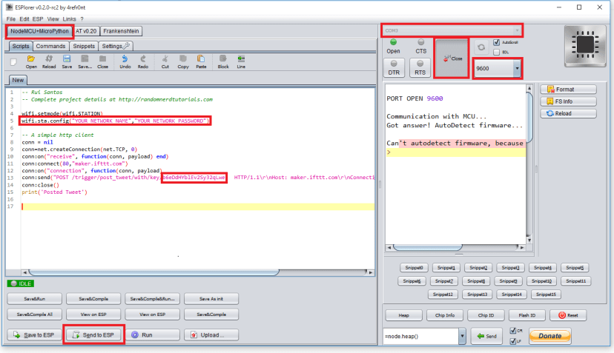Open the File menu
This screenshot has height=353, width=614.
click(x=11, y=19)
